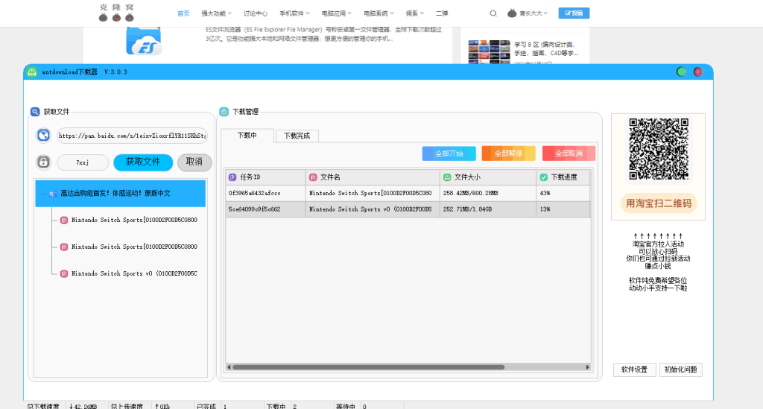The height and width of the screenshot is (409, 763).
Task: Select first Nintendo Switch Sports[0100D2F00D5C0800 tree item
Action: [x=134, y=221]
